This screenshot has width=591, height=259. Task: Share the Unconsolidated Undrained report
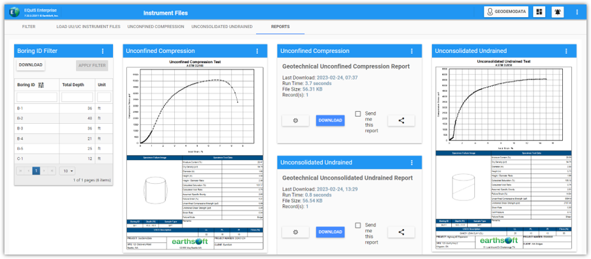[x=401, y=232]
